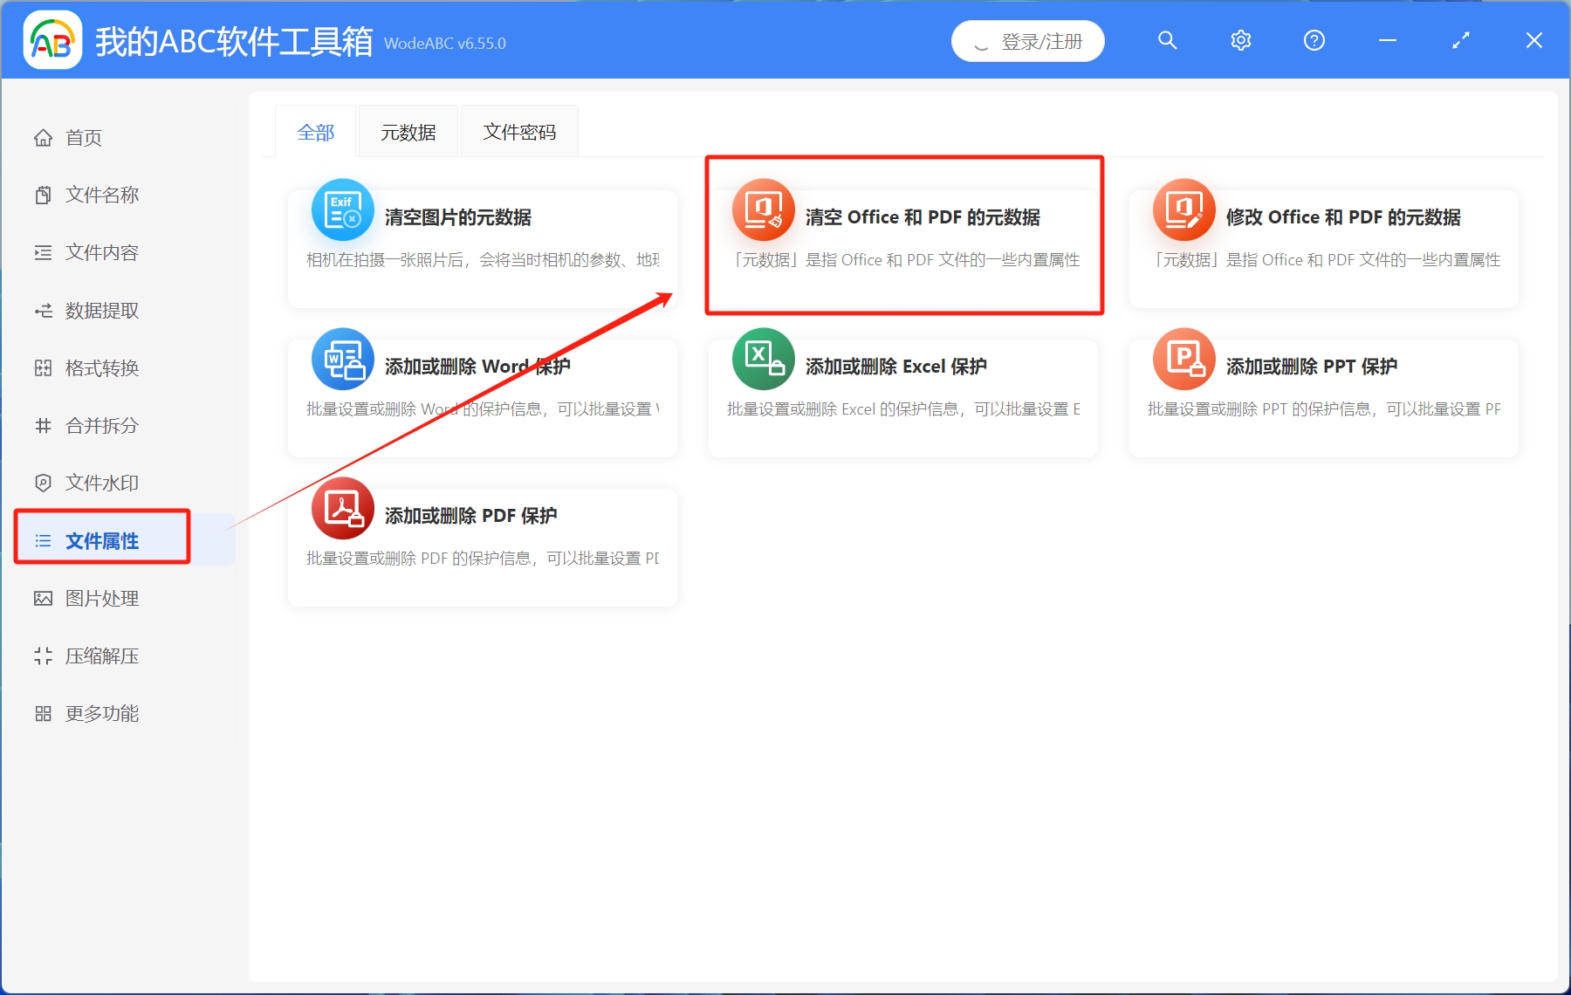Click the 登录/注册 button
This screenshot has width=1571, height=995.
(x=1027, y=40)
